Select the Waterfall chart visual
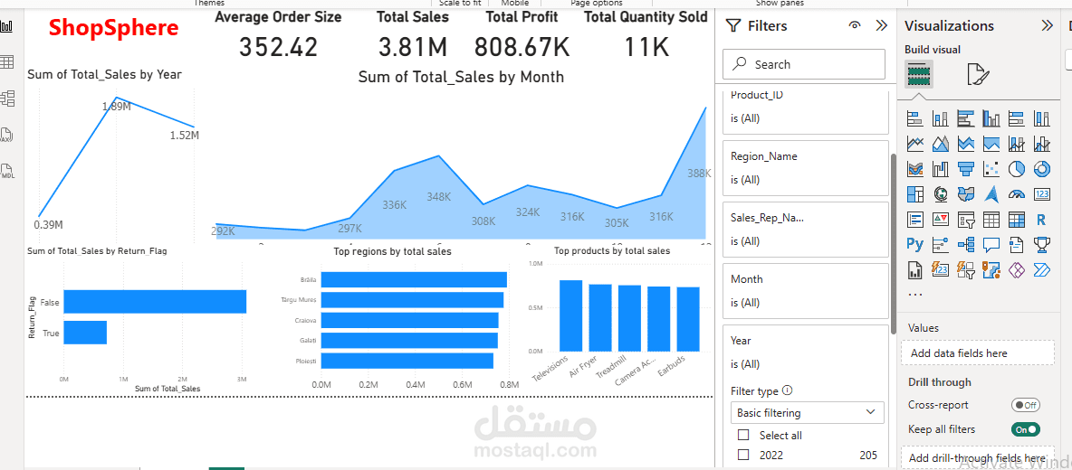1072x470 pixels. click(941, 168)
